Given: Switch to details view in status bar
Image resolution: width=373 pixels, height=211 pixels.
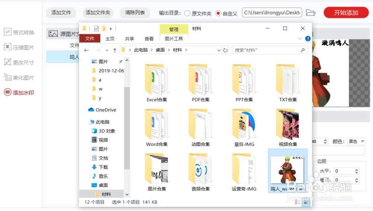Looking at the screenshot, I should [x=298, y=202].
